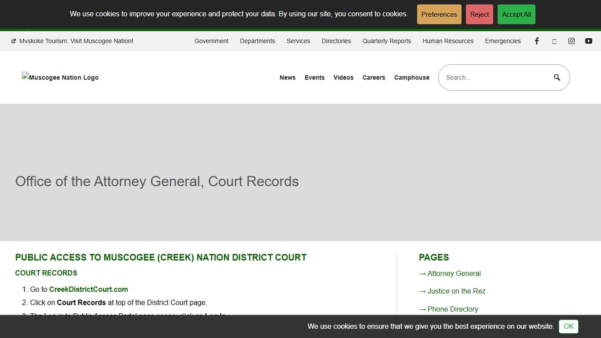Image resolution: width=601 pixels, height=338 pixels.
Task: Open the Directories menu
Action: (336, 41)
